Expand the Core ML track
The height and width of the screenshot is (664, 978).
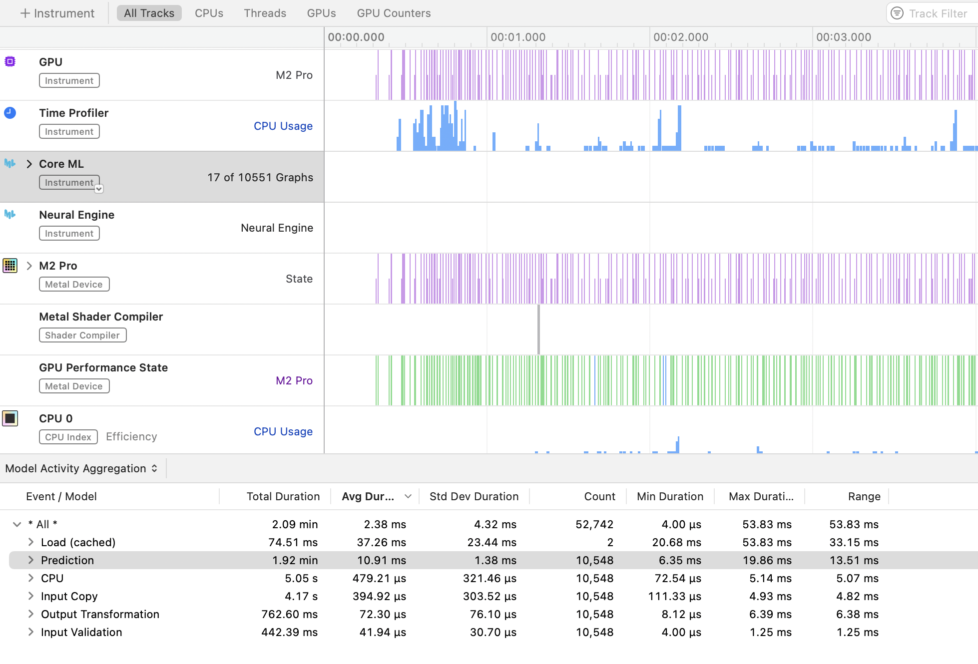pyautogui.click(x=29, y=164)
